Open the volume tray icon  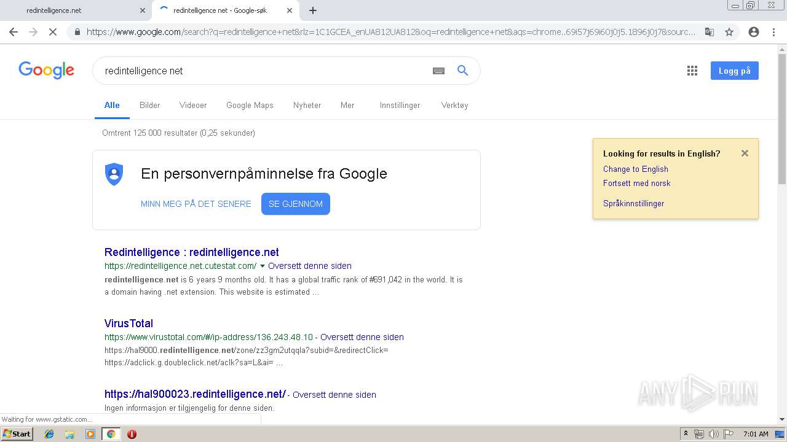[x=714, y=434]
